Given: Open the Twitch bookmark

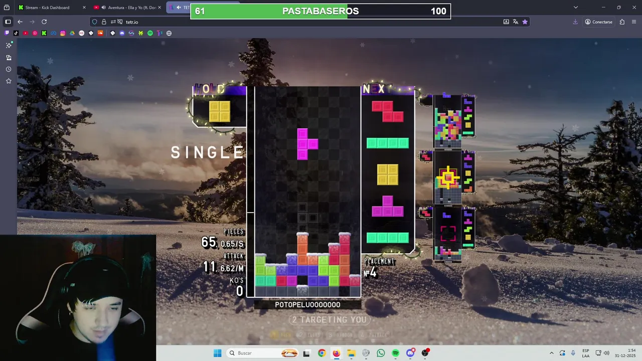Looking at the screenshot, I should [x=7, y=33].
